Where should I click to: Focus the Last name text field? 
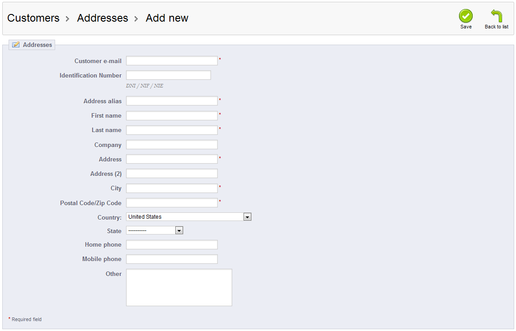pyautogui.click(x=172, y=130)
